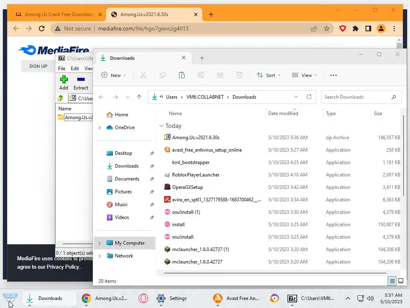Switch to details view layout icon
The width and height of the screenshot is (410, 308).
392,281
